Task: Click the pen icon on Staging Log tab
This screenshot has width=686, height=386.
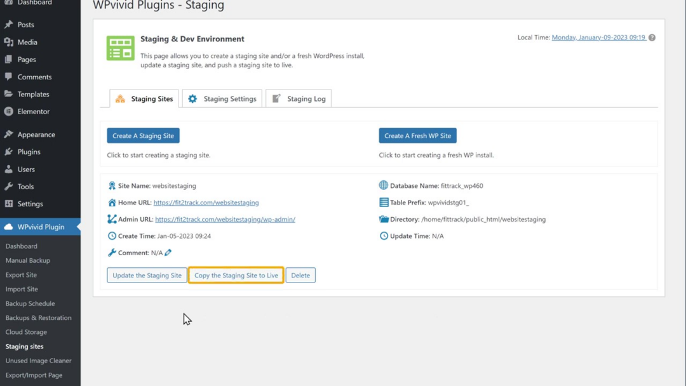Action: point(276,98)
